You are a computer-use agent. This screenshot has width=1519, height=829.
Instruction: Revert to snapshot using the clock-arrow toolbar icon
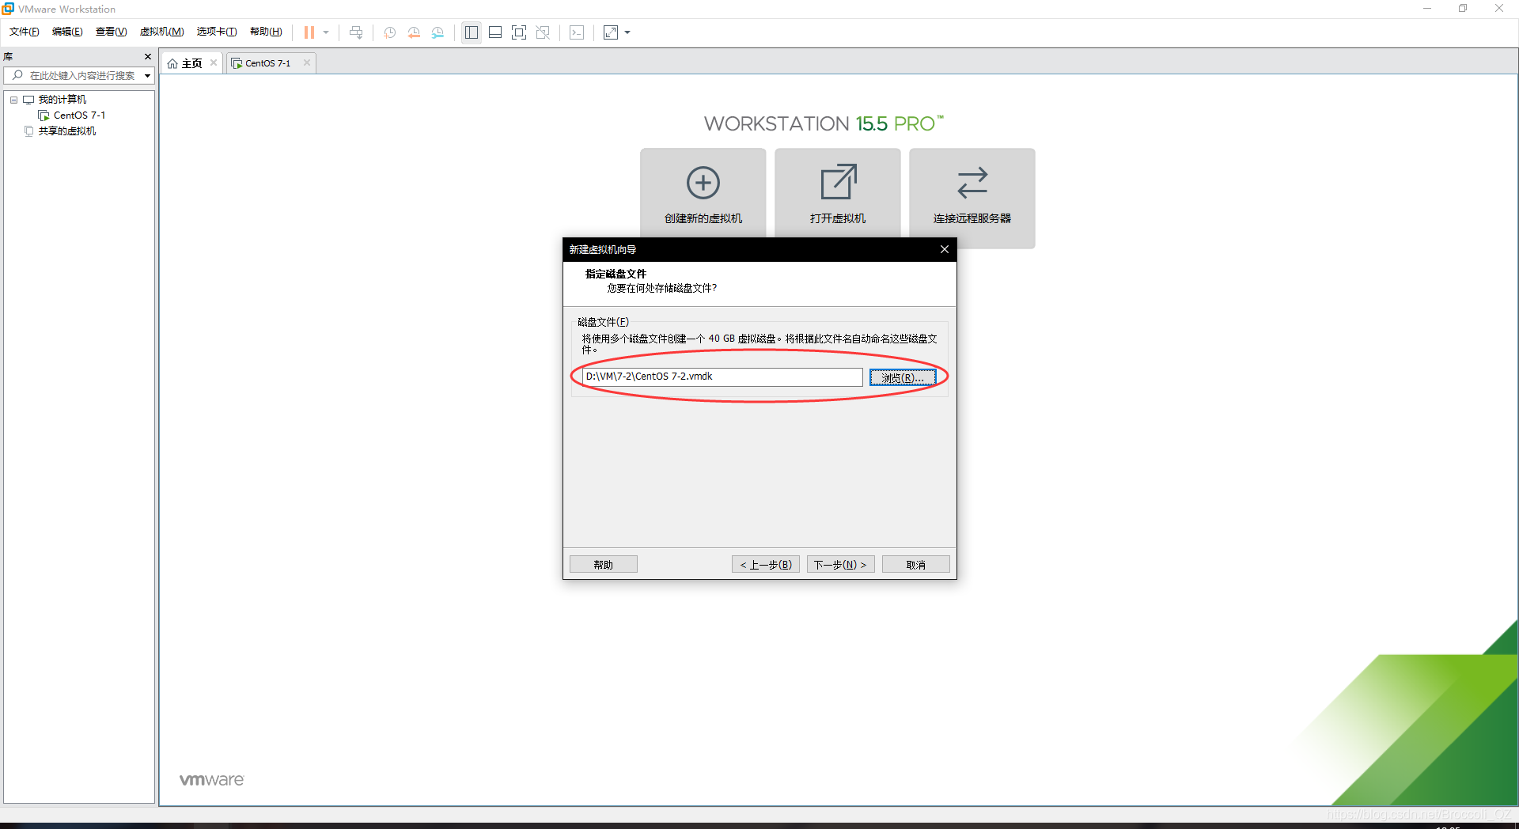point(414,32)
